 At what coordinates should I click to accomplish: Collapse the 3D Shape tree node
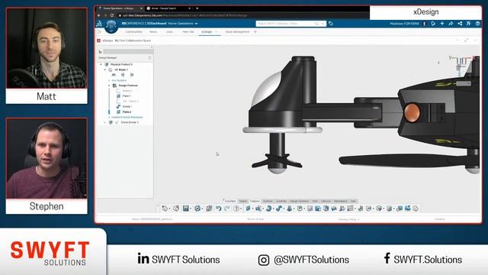105,70
